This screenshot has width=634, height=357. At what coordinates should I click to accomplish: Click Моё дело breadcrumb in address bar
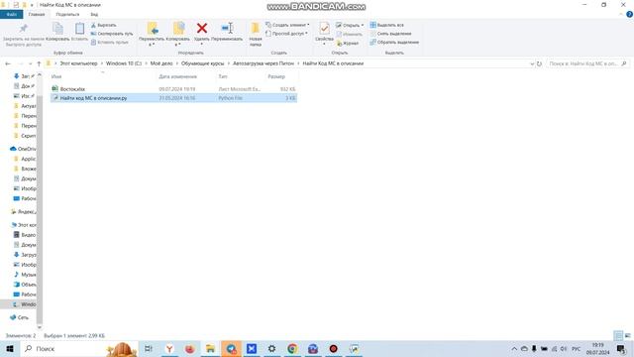[161, 63]
